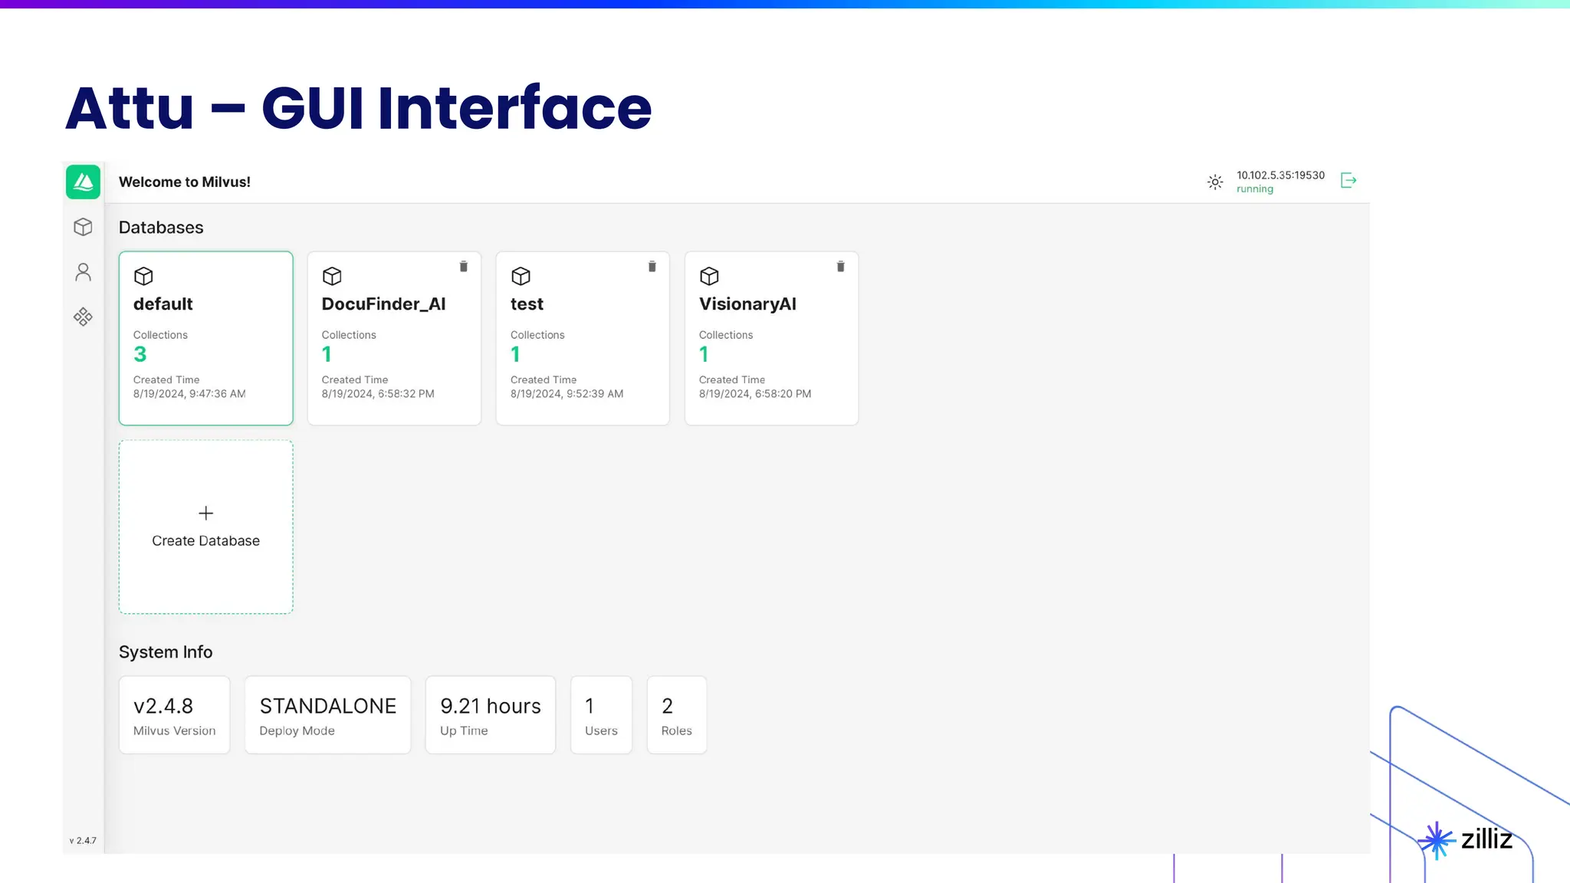Click the Welcome to Milvus! header text
This screenshot has height=883, width=1570.
tap(184, 182)
